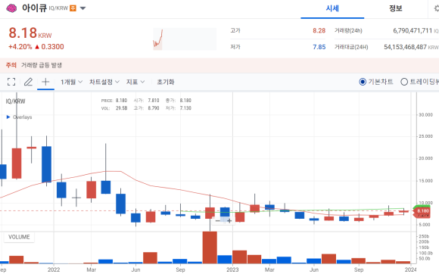Screen dimensions: 439x274
Task: Click the mini price sparkline thumbnail
Action: coord(185,39)
